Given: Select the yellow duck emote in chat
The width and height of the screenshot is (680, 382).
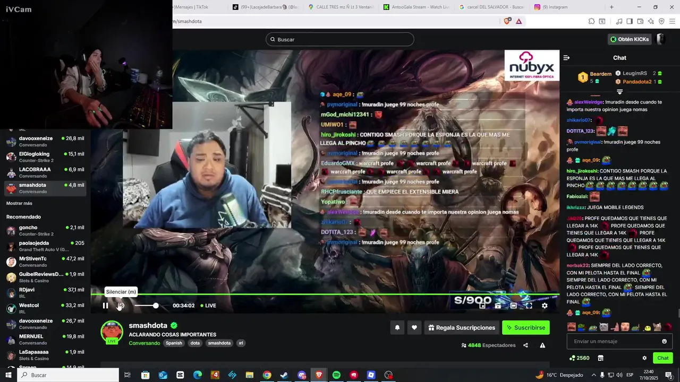Looking at the screenshot, I should click(x=647, y=327).
